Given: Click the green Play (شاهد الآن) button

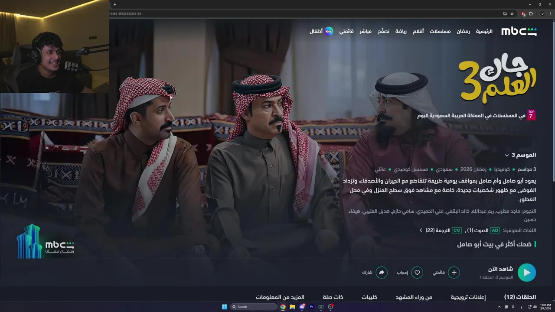Looking at the screenshot, I should (x=527, y=273).
